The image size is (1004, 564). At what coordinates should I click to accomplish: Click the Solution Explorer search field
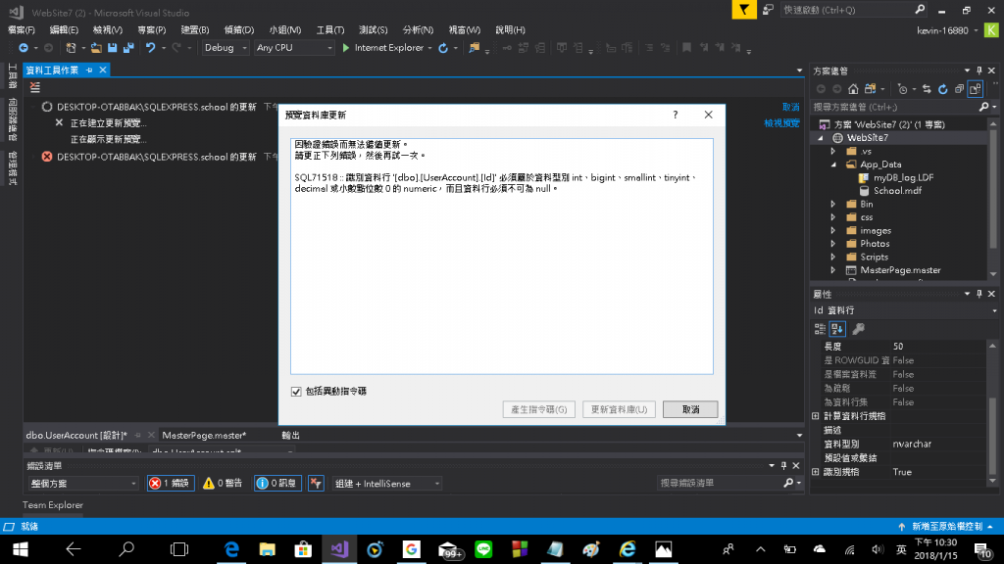pos(894,107)
